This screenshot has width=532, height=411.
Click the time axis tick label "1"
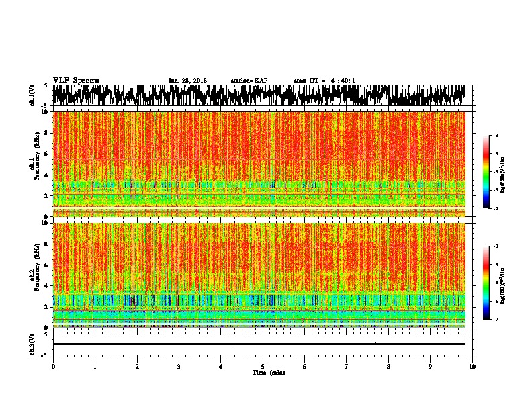click(95, 367)
